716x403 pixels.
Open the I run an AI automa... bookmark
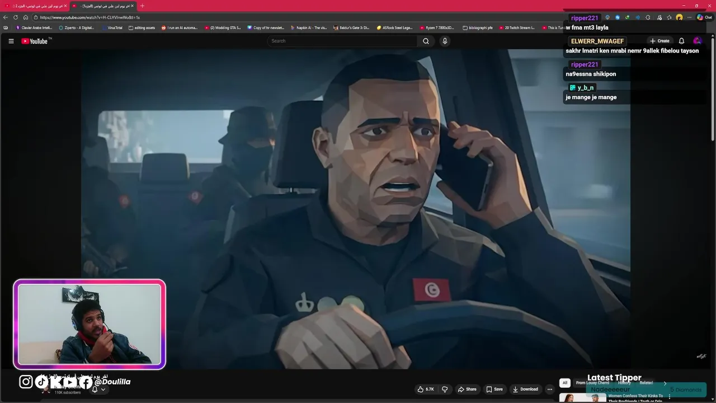click(x=180, y=27)
